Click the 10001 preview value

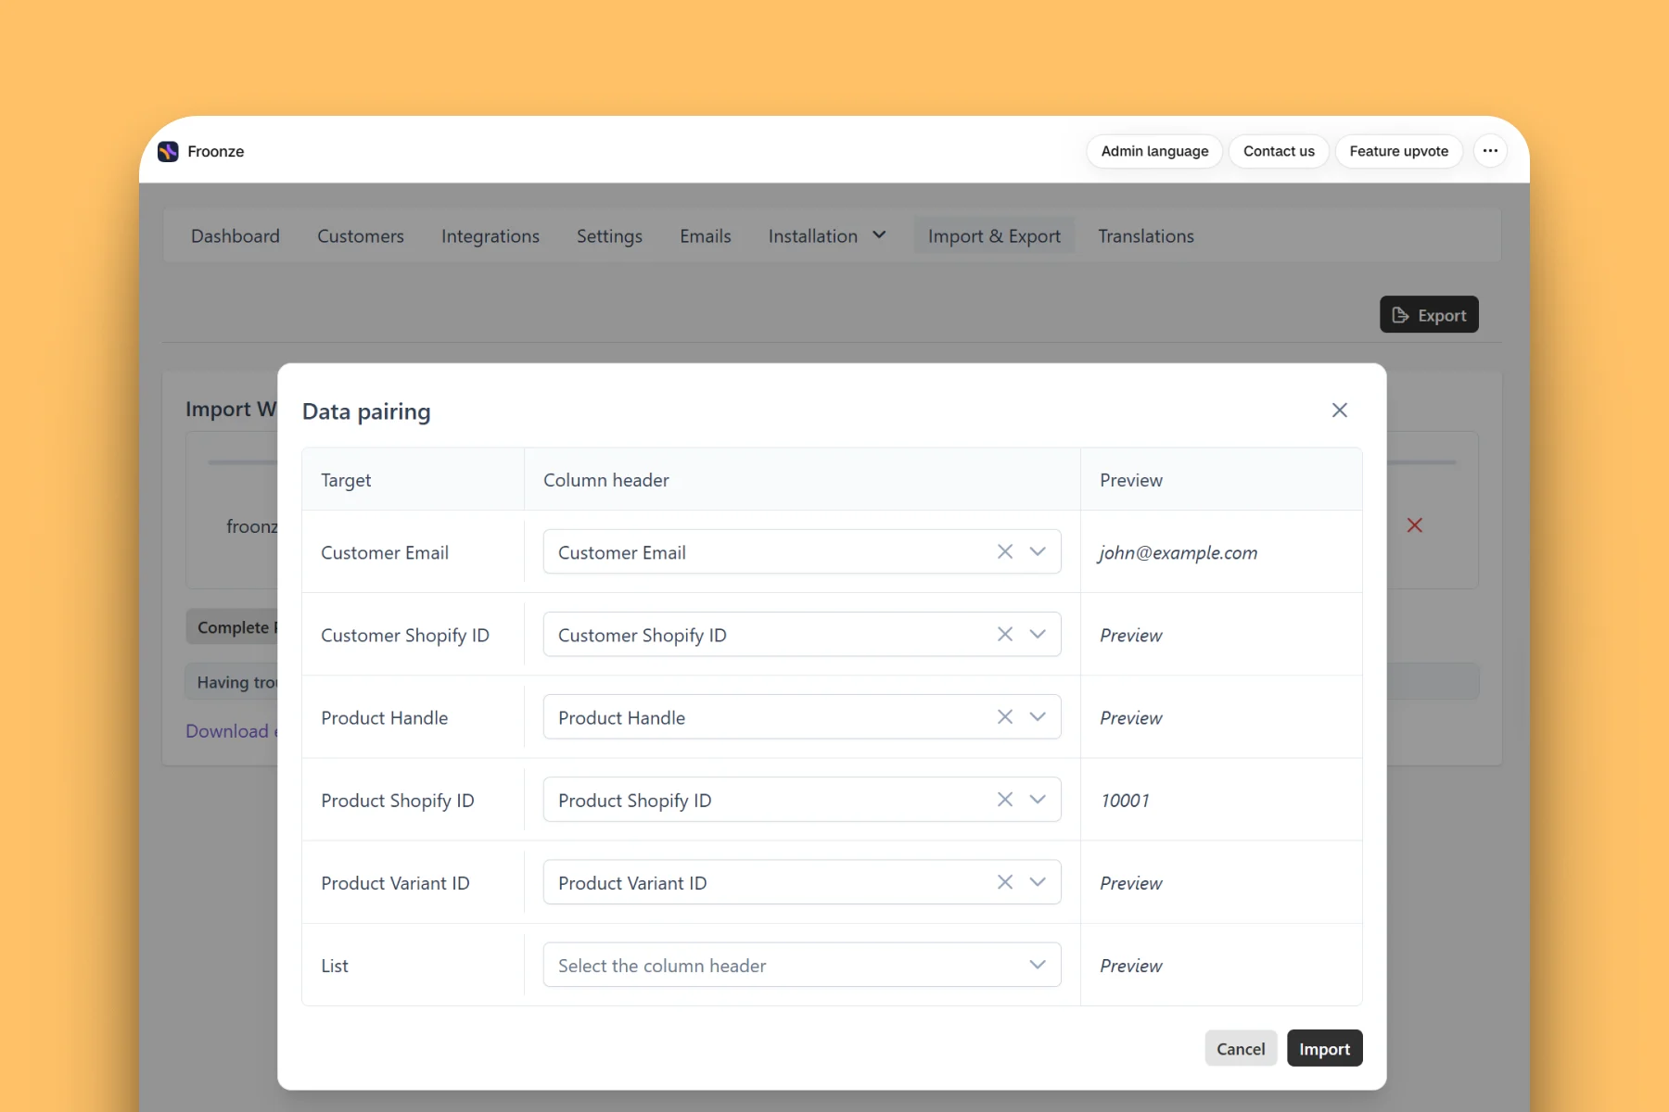coord(1125,800)
